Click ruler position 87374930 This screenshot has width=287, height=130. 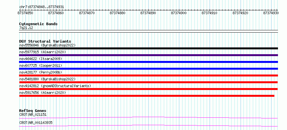[x=271, y=13]
